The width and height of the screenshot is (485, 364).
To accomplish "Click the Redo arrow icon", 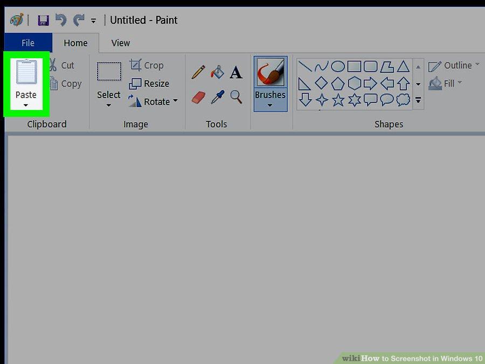I will [x=79, y=20].
